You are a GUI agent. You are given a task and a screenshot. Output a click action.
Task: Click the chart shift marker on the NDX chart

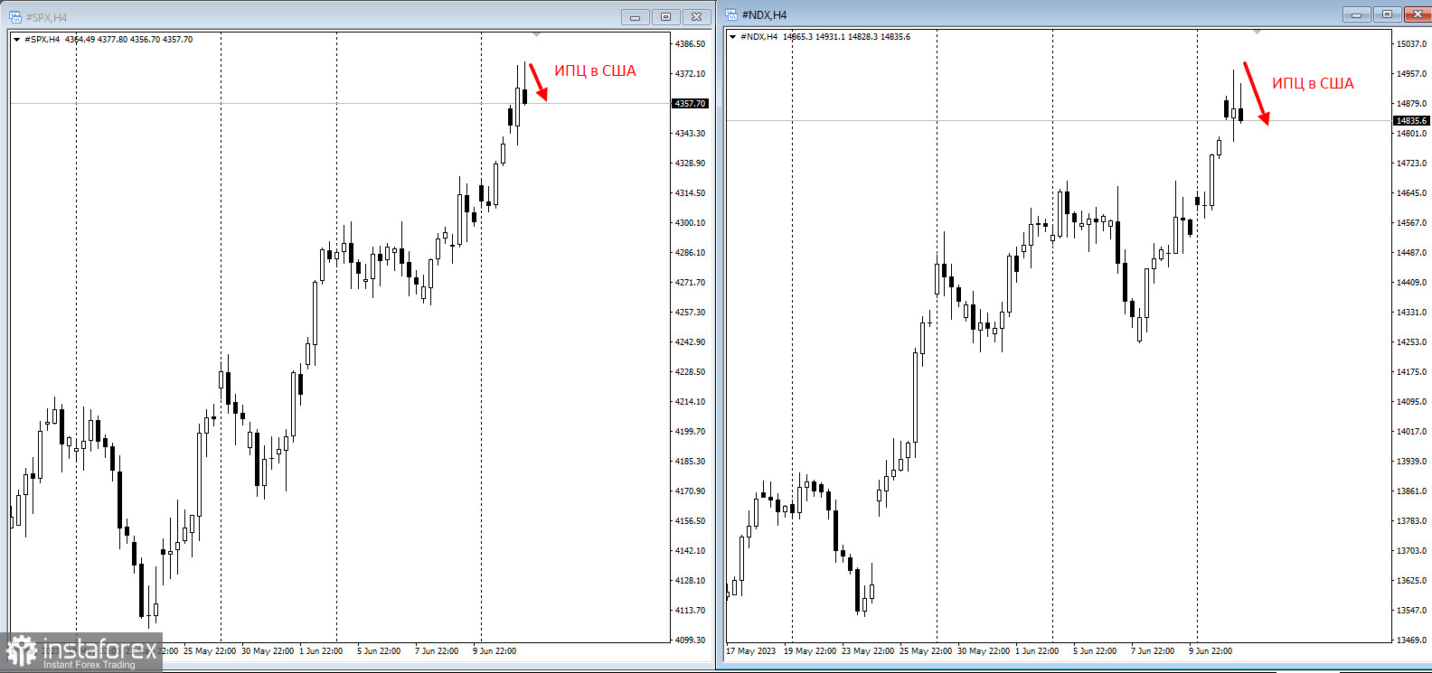[x=1256, y=33]
